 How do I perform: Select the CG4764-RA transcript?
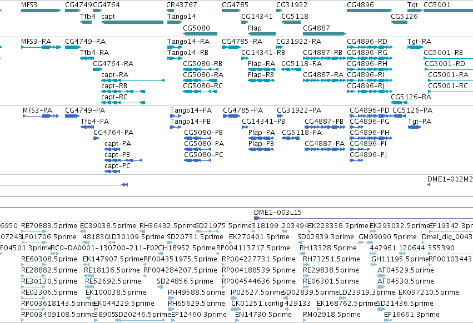tap(97, 69)
